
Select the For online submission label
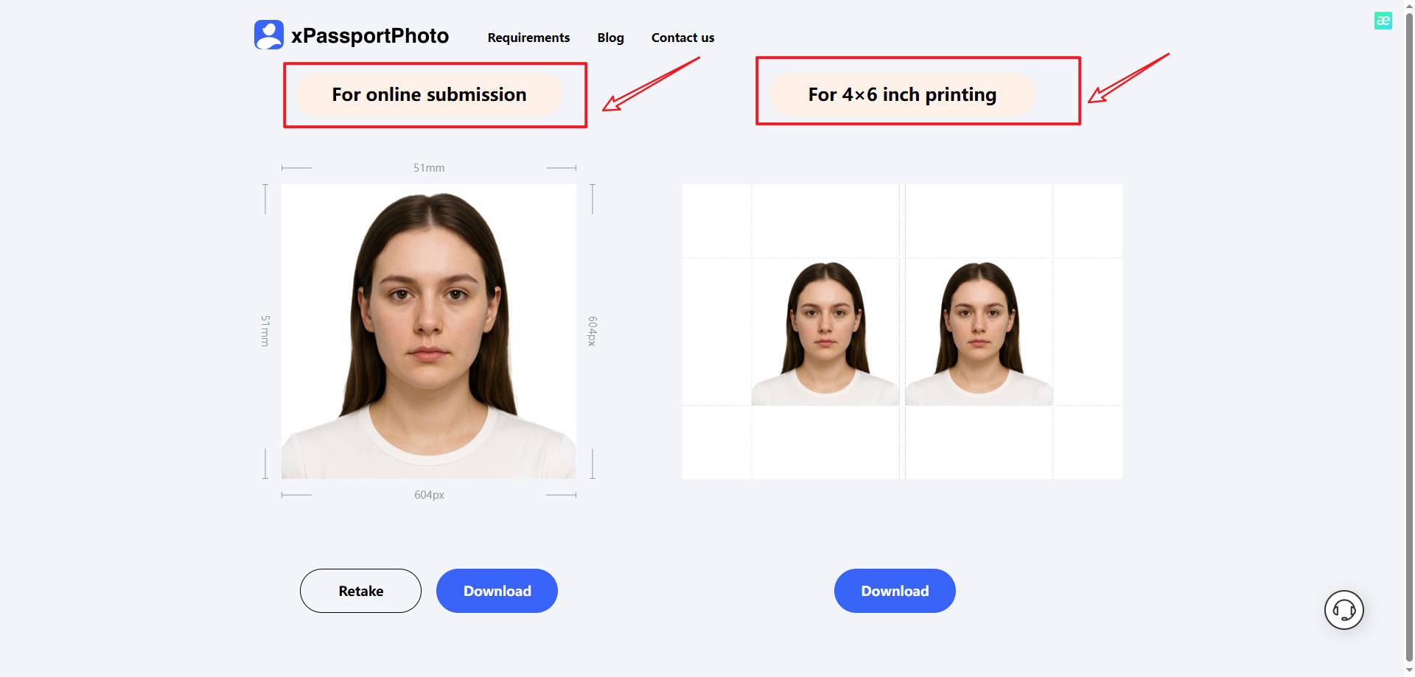[x=429, y=94]
